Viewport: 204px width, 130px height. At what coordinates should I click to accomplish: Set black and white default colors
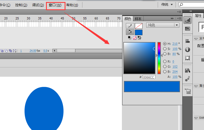[130, 38]
